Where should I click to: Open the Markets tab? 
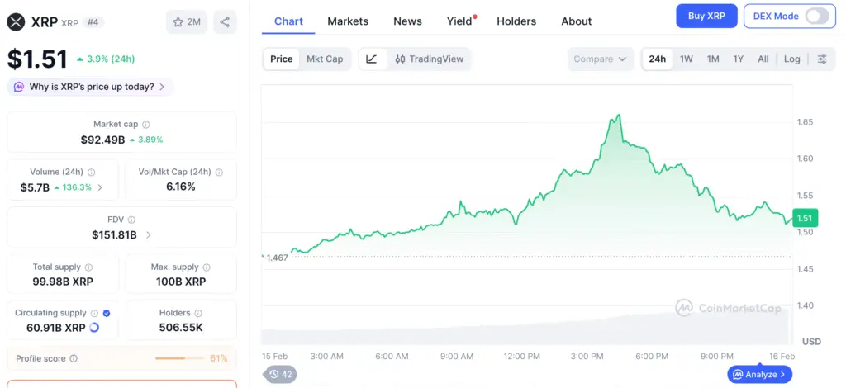348,21
